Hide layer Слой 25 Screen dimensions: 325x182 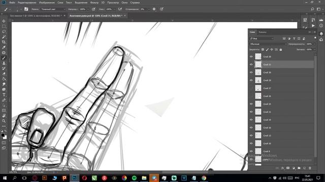pyautogui.click(x=251, y=104)
